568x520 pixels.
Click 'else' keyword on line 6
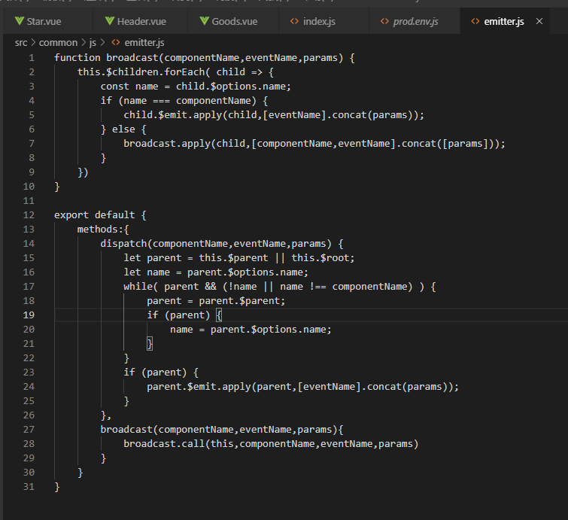click(x=123, y=129)
